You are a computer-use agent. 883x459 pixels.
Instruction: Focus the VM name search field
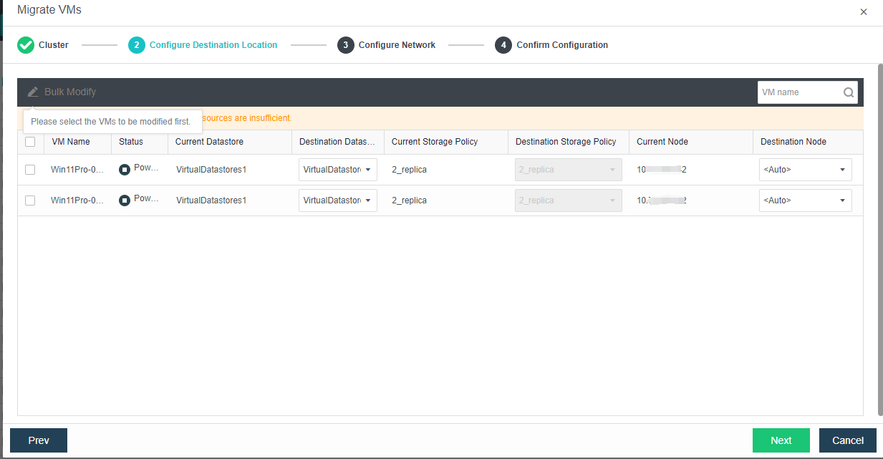(x=798, y=92)
